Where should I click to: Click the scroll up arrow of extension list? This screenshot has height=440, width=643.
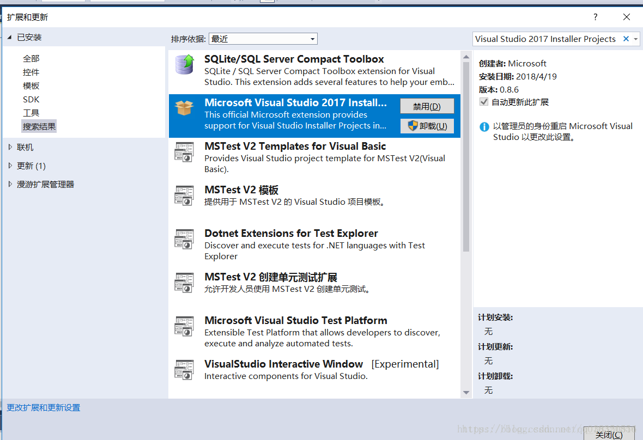466,57
